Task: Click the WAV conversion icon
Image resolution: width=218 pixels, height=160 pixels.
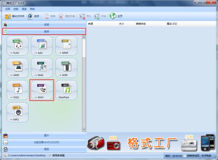Action: coord(42,90)
